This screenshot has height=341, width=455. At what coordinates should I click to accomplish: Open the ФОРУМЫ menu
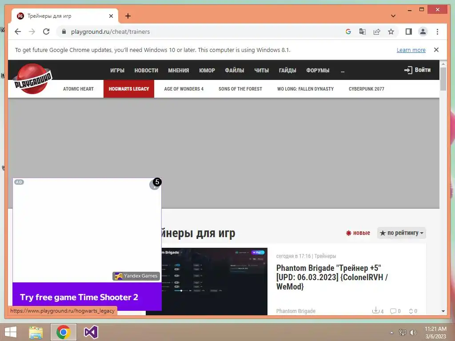coord(318,71)
